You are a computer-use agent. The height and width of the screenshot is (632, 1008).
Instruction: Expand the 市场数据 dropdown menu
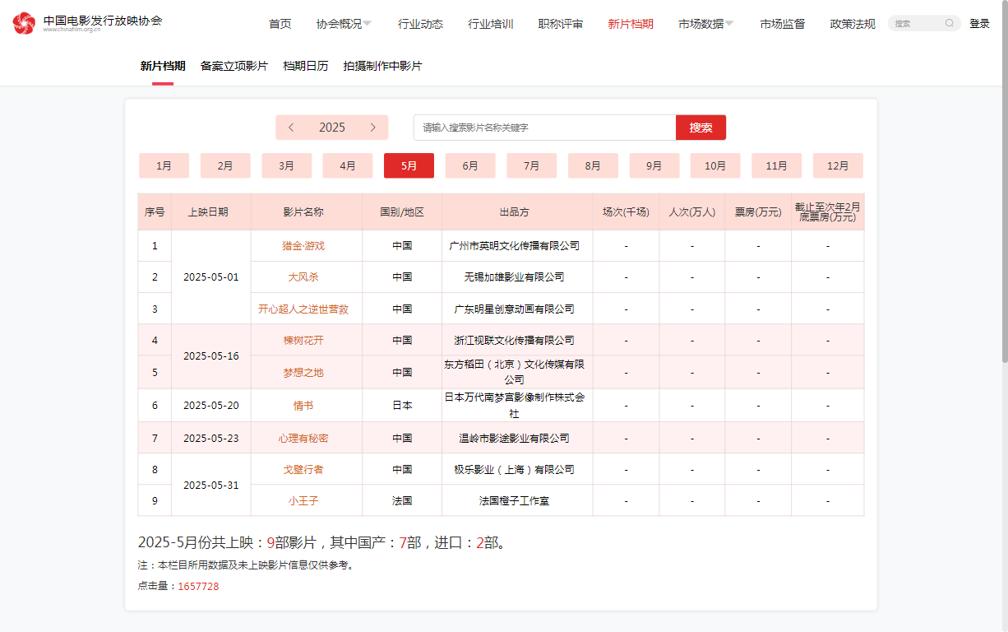tap(705, 24)
